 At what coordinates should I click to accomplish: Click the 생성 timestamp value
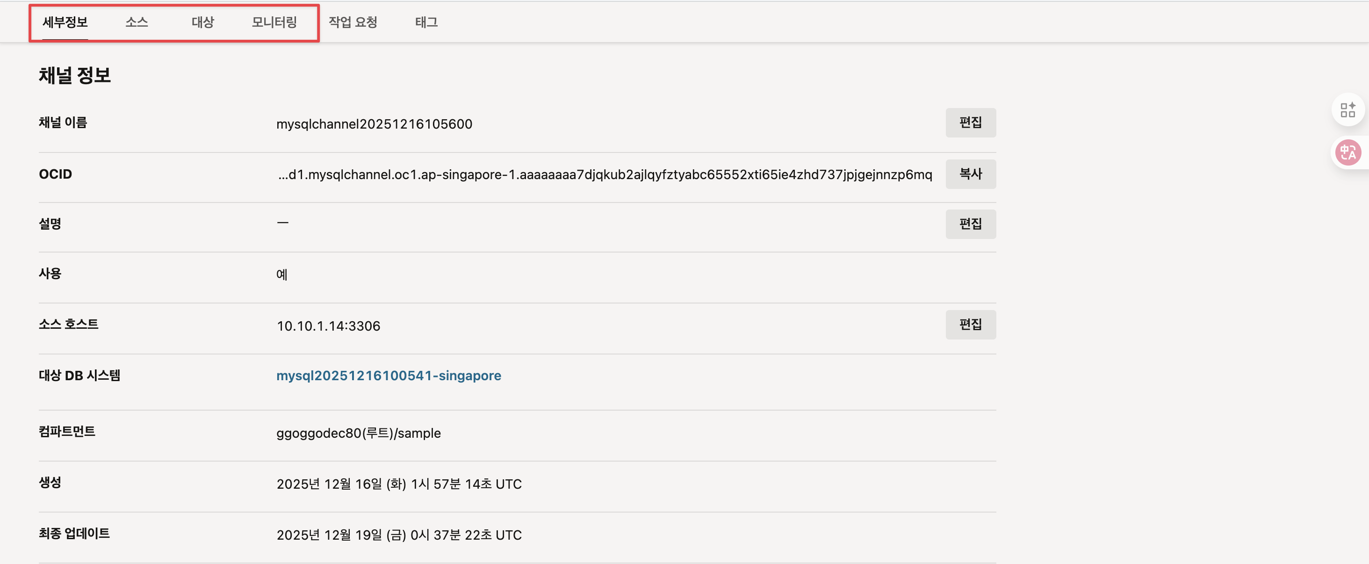[x=399, y=484]
